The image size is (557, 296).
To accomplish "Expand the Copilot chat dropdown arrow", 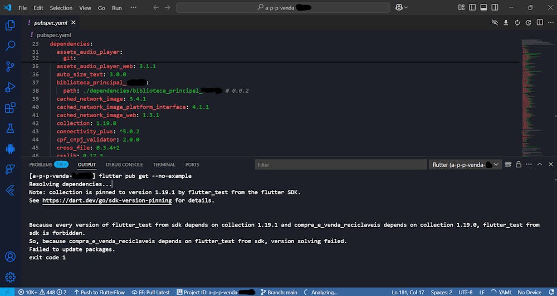I will pos(406,8).
